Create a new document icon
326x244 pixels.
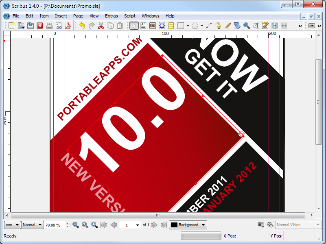tap(12, 26)
